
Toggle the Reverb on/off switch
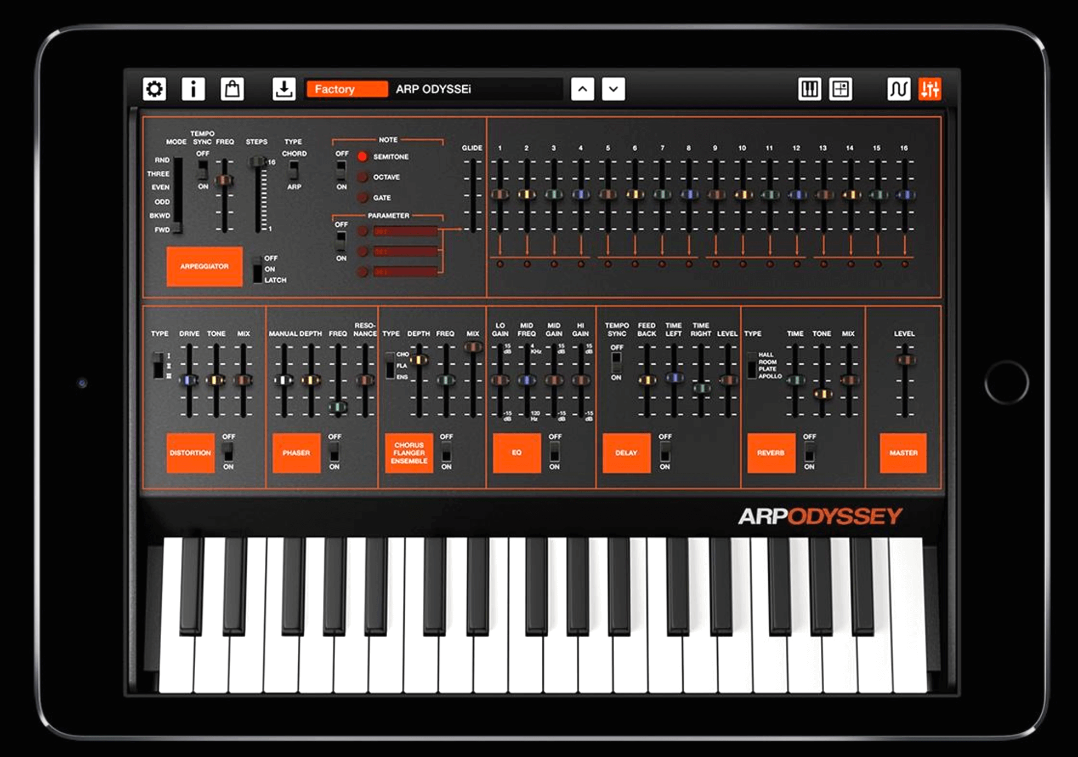click(809, 452)
